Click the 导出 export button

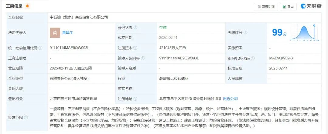pos(288,7)
